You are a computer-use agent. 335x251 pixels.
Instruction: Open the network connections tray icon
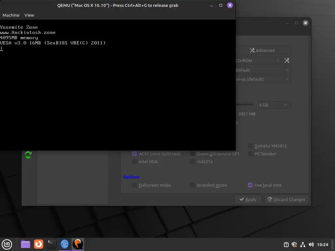click(x=303, y=244)
